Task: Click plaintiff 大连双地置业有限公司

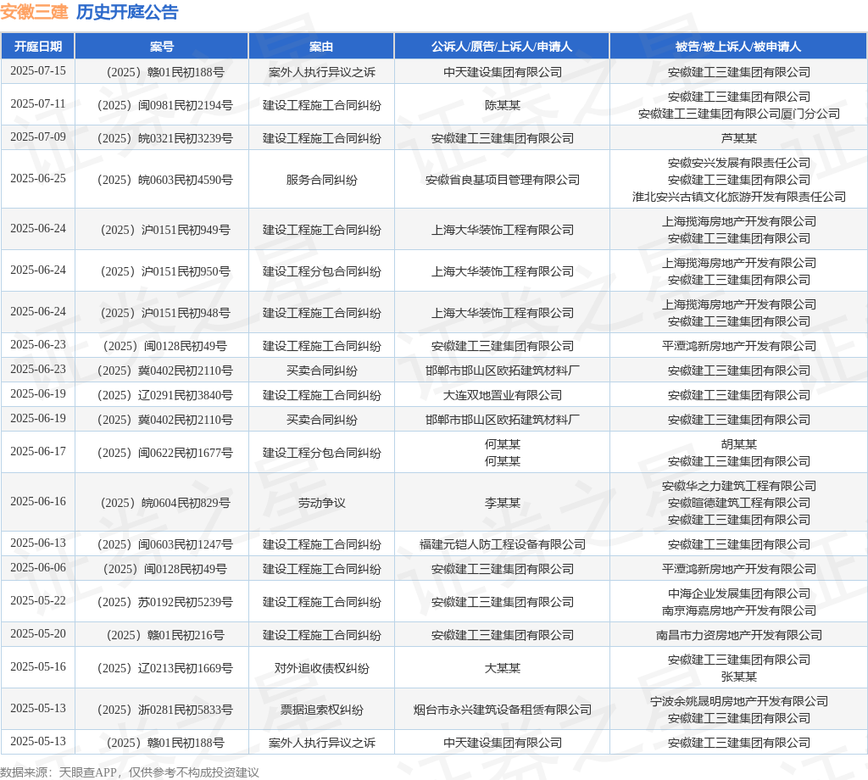Action: pos(502,395)
